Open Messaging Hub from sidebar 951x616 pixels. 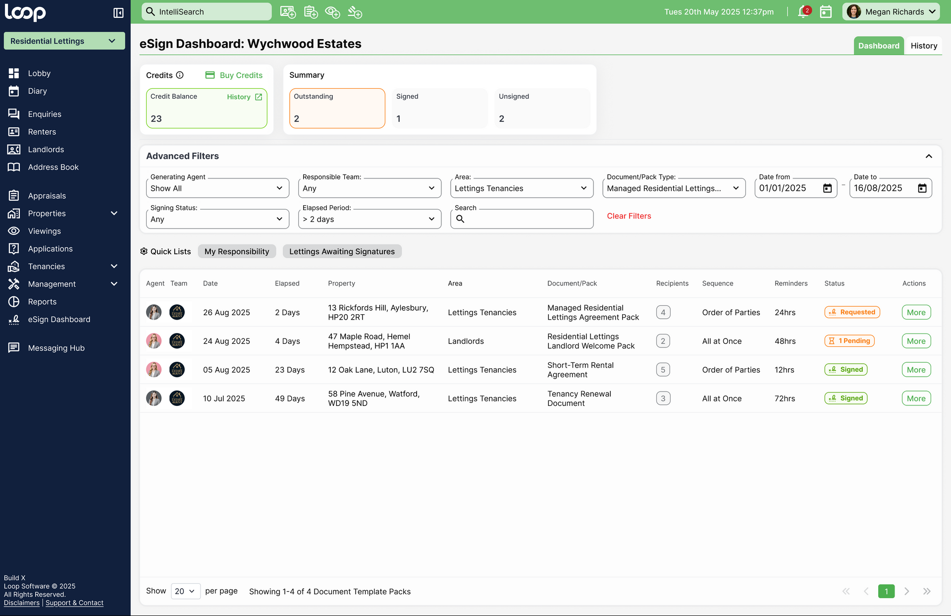pos(56,348)
